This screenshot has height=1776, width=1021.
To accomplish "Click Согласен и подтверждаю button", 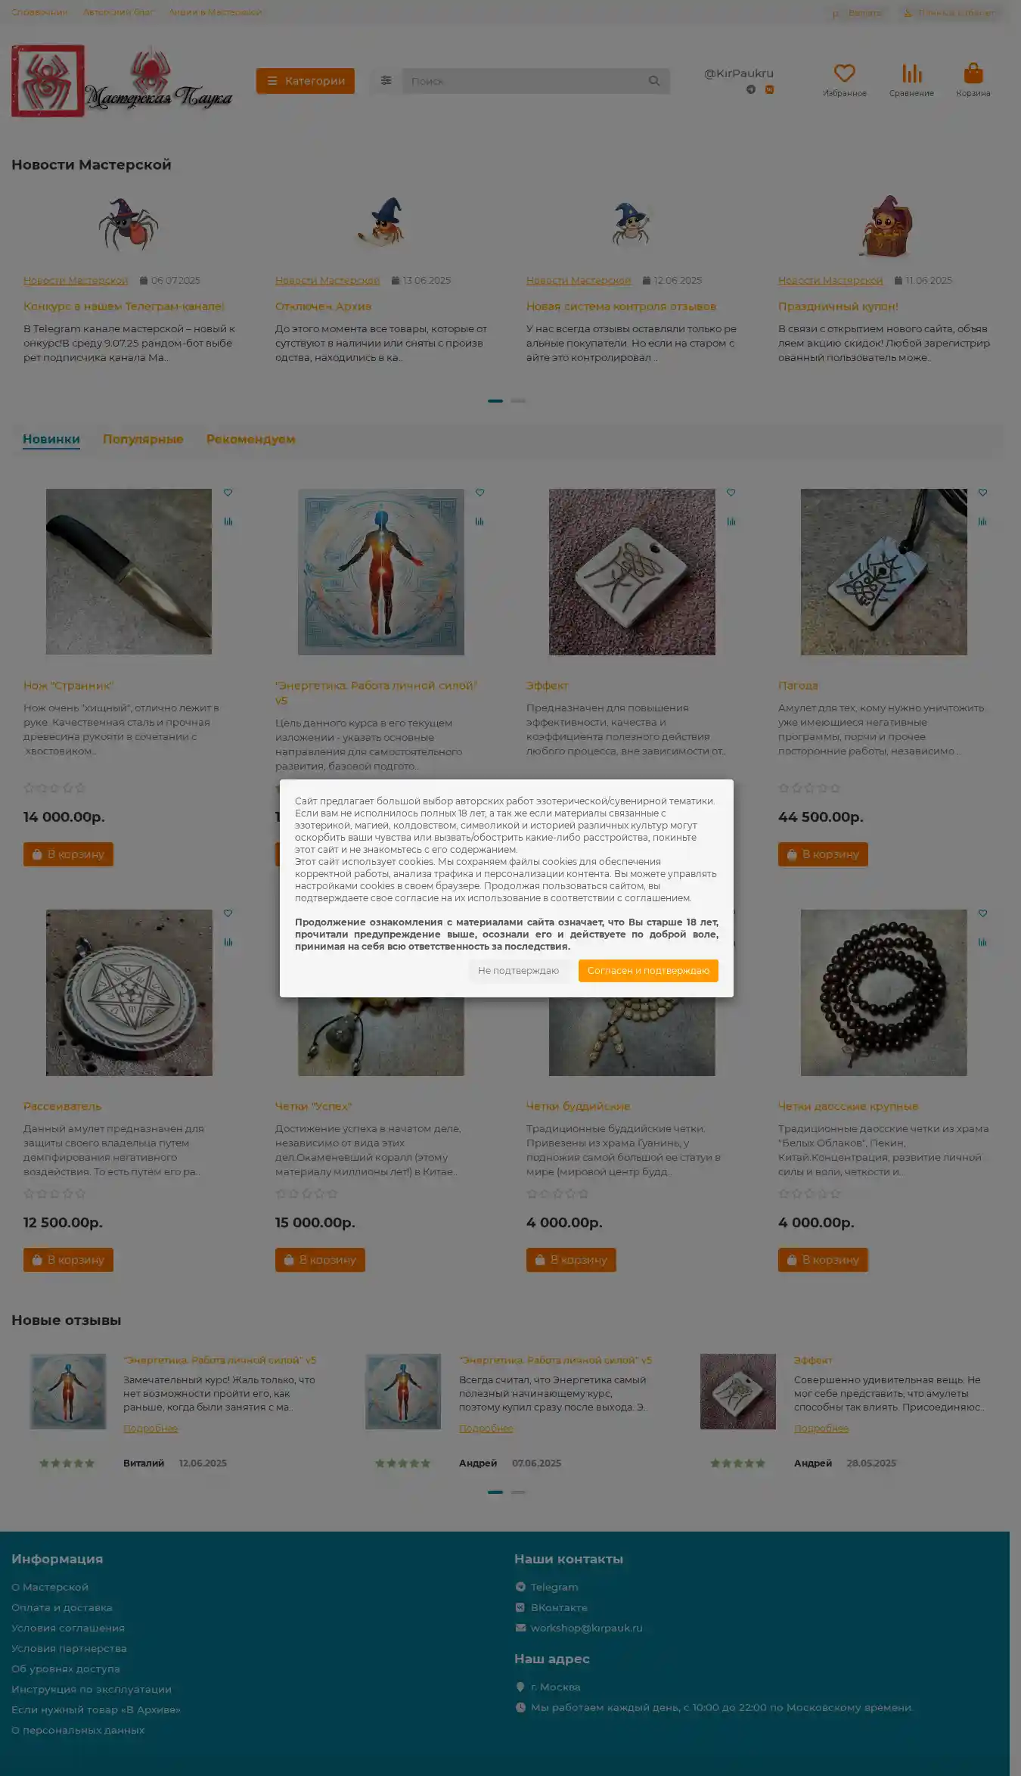I will (648, 971).
